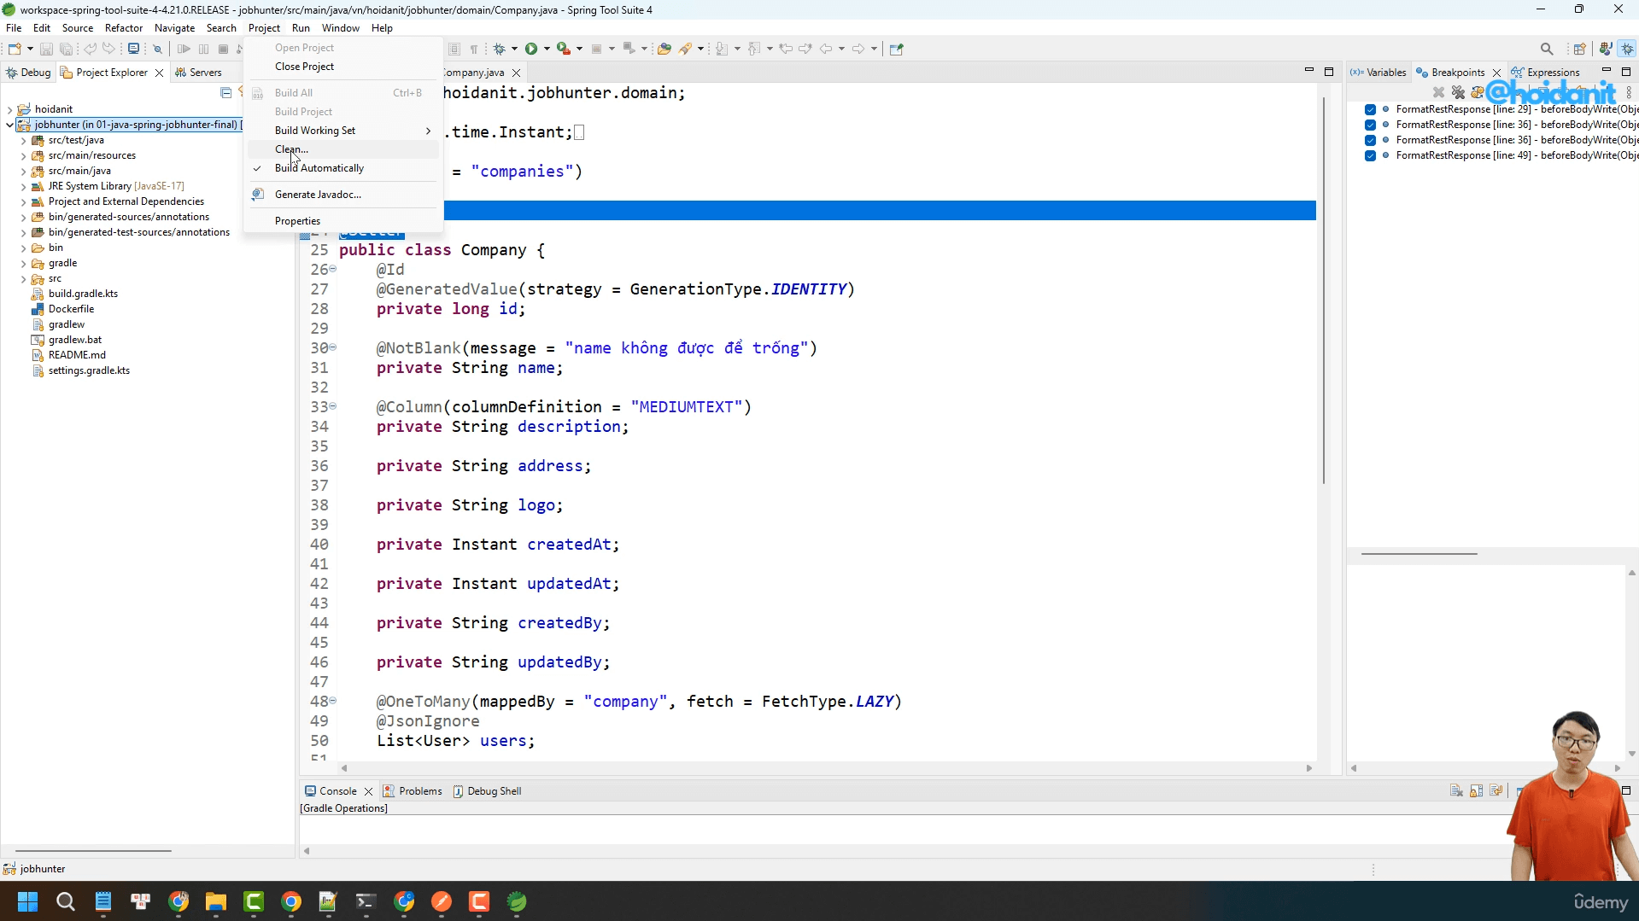Click the New wizard icon in toolbar
The width and height of the screenshot is (1639, 921).
click(15, 49)
